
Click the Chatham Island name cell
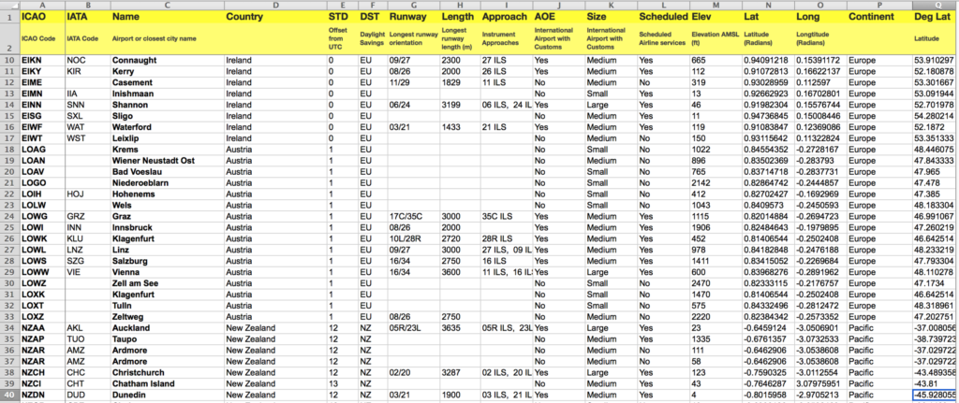pos(165,385)
